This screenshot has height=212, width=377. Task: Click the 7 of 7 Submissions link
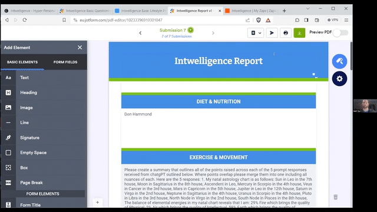click(x=177, y=37)
